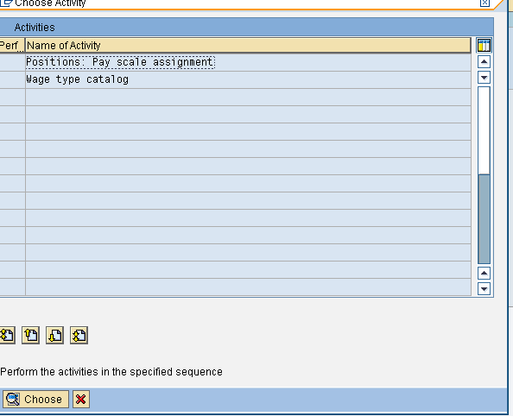Select the Wage type catalog activity
Viewport: 513px width, 416px height.
(x=77, y=79)
